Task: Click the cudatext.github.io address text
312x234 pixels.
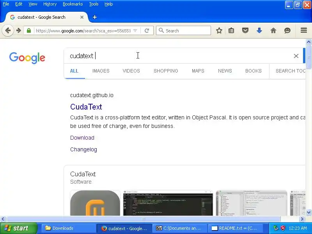Action: pyautogui.click(x=92, y=95)
